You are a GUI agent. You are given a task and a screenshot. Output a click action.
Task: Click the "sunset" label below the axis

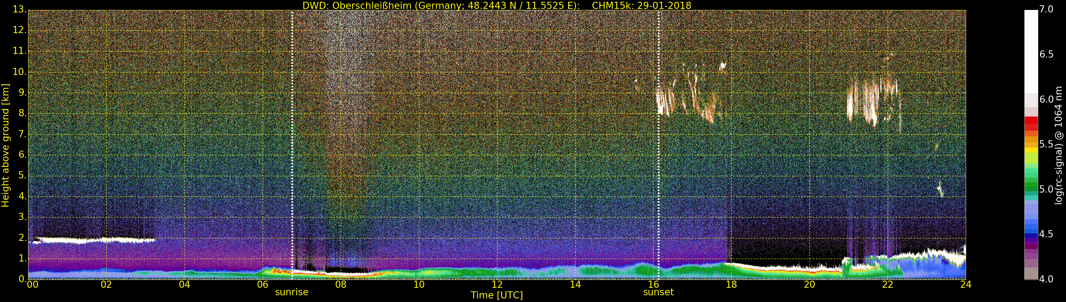tap(658, 292)
